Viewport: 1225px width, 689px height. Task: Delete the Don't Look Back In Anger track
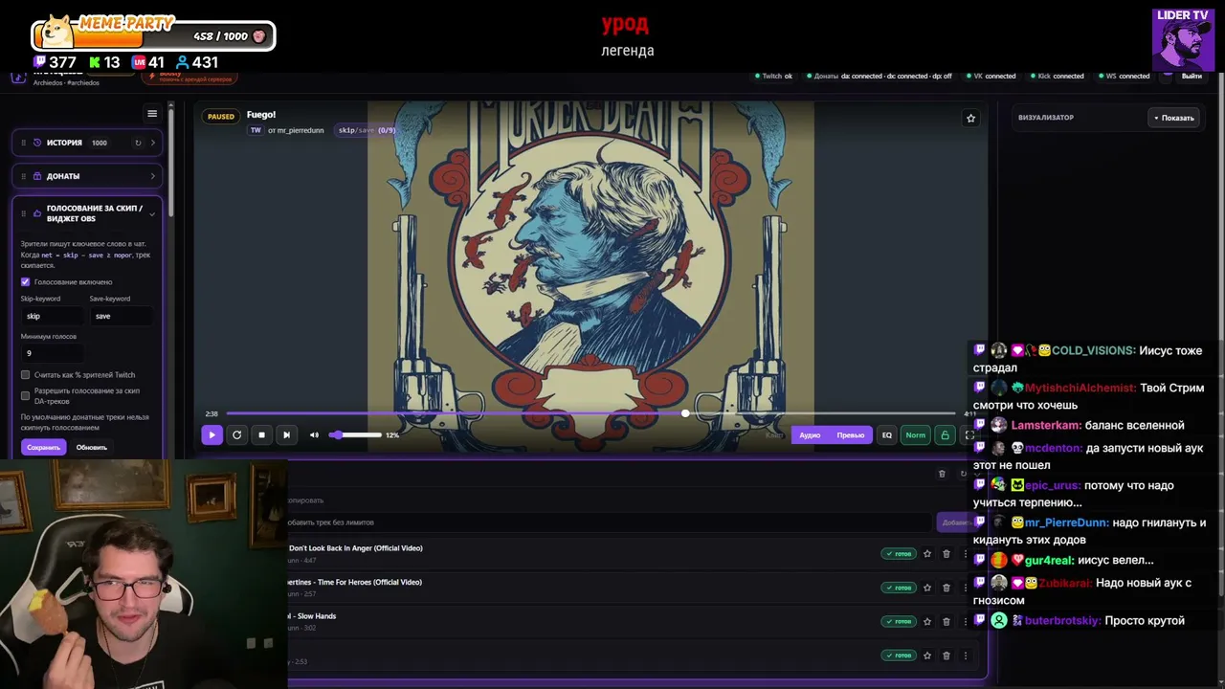pos(947,554)
